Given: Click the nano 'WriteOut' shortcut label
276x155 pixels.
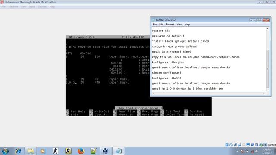Looking at the screenshot, I should (102, 112).
